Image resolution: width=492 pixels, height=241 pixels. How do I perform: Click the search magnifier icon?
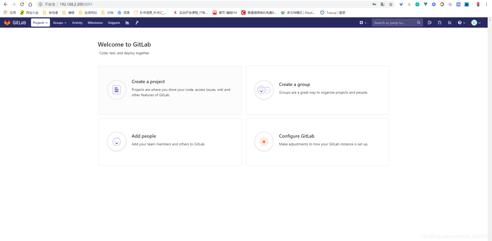coord(418,23)
